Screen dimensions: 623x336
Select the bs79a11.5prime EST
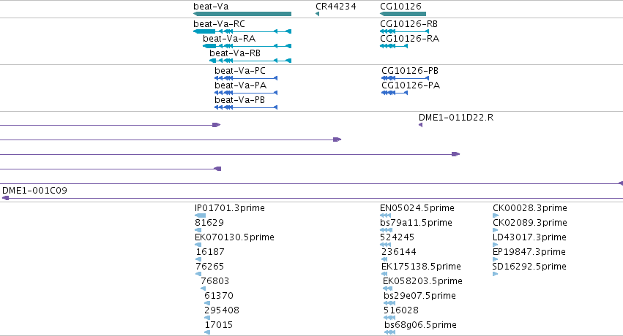(x=416, y=223)
